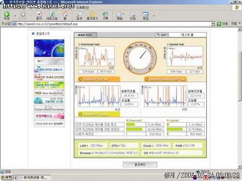Open Favorites star icon
242x181 pixels.
92,15
